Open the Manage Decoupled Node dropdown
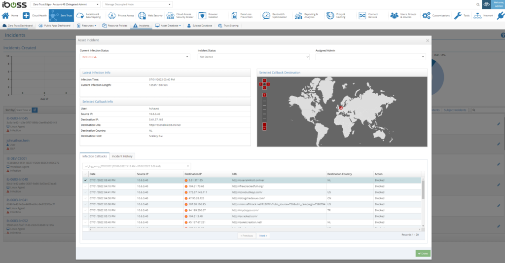Viewport: 505px width, 263px height. tap(138, 4)
